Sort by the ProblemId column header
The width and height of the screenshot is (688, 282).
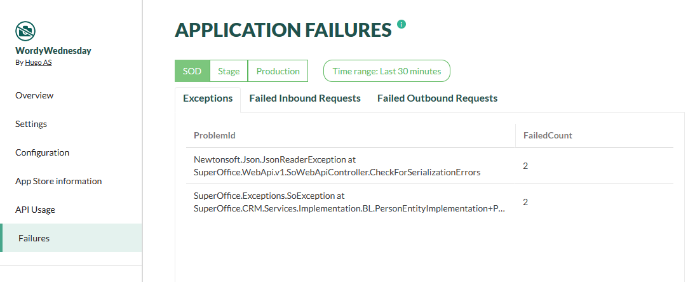pyautogui.click(x=215, y=135)
